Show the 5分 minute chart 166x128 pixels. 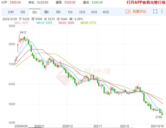click(70, 12)
